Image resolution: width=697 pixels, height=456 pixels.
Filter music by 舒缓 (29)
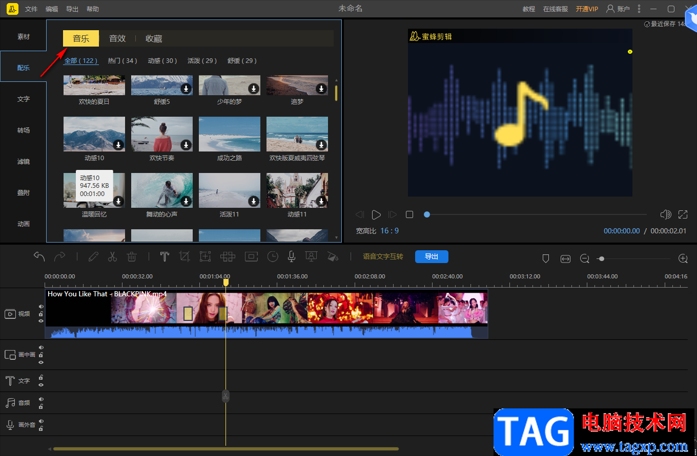(x=242, y=61)
